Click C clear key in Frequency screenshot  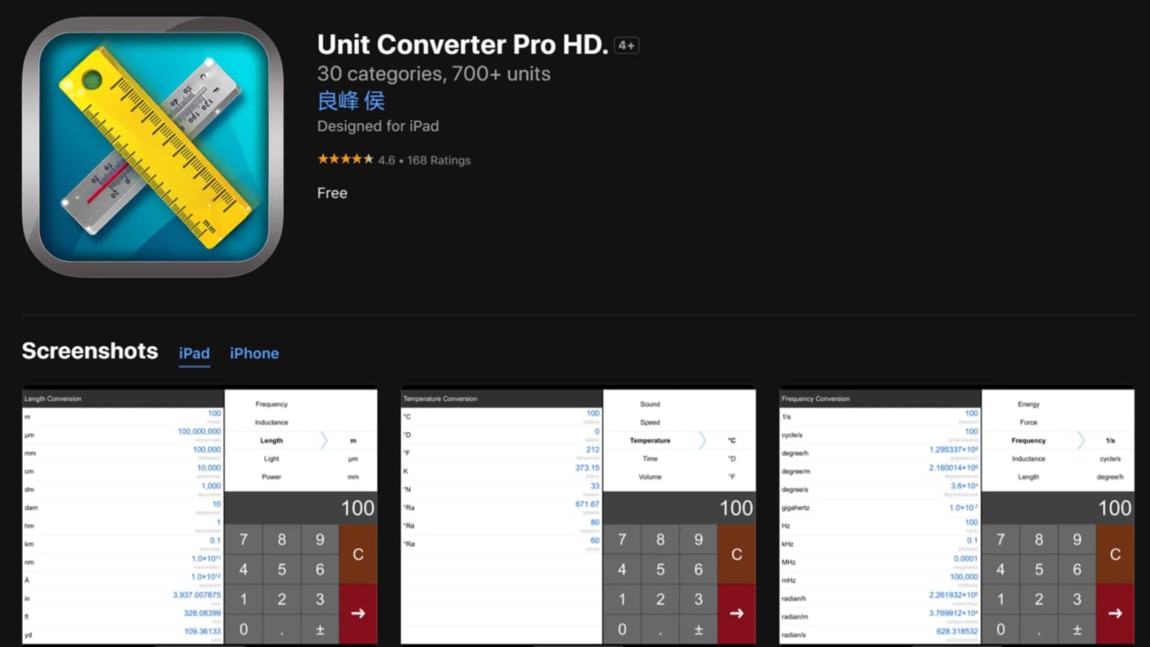point(1115,554)
